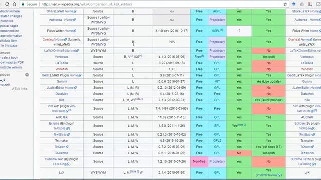
Task: Open 'Related changes' in sidebar
Action: point(11,16)
